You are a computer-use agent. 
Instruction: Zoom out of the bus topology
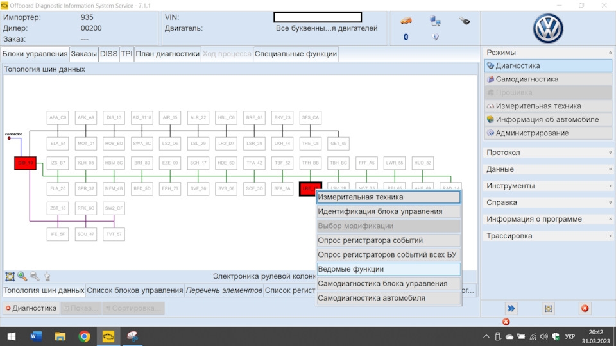coord(35,277)
